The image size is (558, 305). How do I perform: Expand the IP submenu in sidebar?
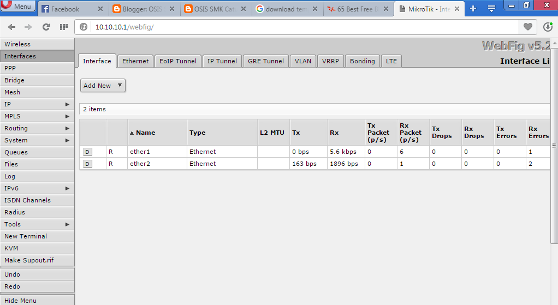37,104
